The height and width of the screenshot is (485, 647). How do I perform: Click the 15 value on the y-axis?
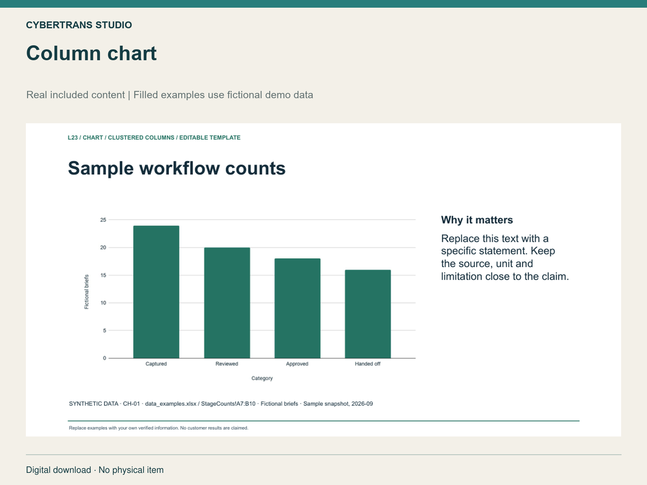coord(103,275)
